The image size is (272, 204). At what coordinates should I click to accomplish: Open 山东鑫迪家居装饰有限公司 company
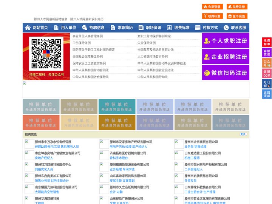(x=128, y=176)
